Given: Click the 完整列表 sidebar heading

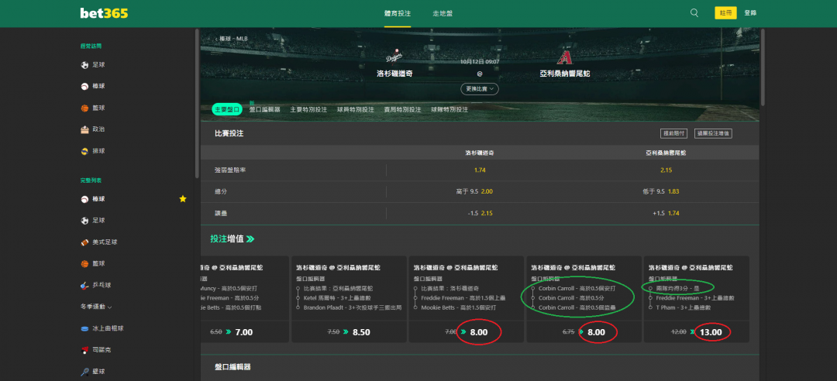Looking at the screenshot, I should click(x=91, y=180).
